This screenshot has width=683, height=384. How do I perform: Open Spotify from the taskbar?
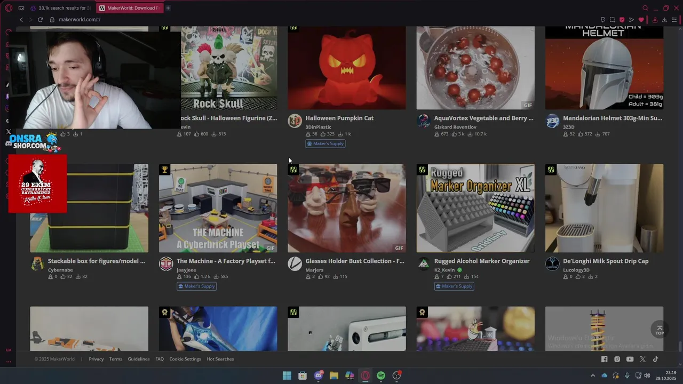[381, 375]
